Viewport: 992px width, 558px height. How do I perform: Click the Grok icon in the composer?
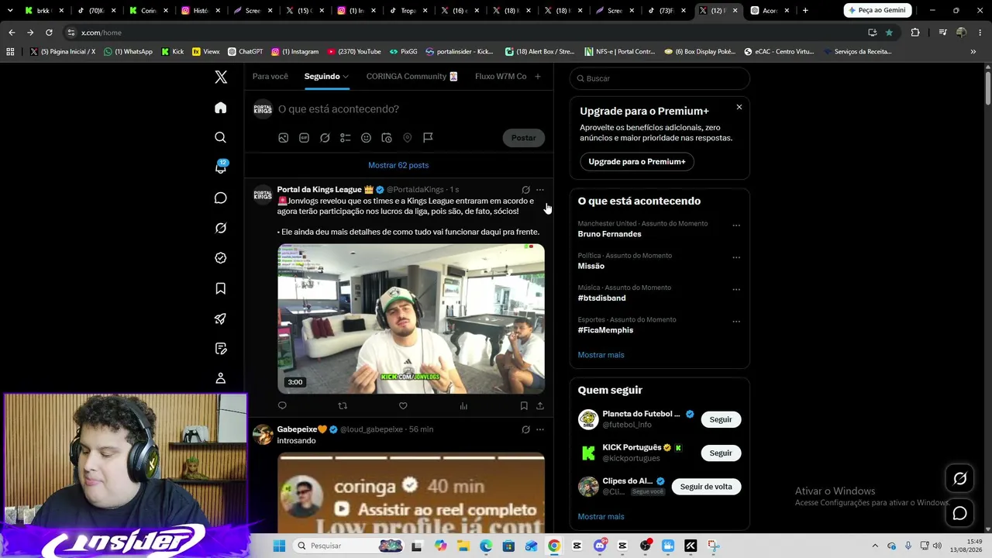(325, 138)
